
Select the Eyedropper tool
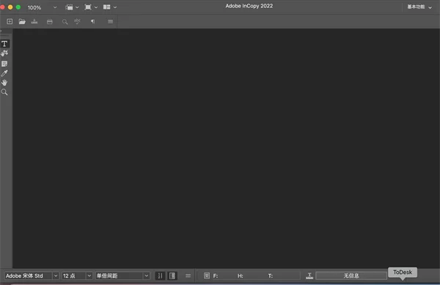click(4, 73)
